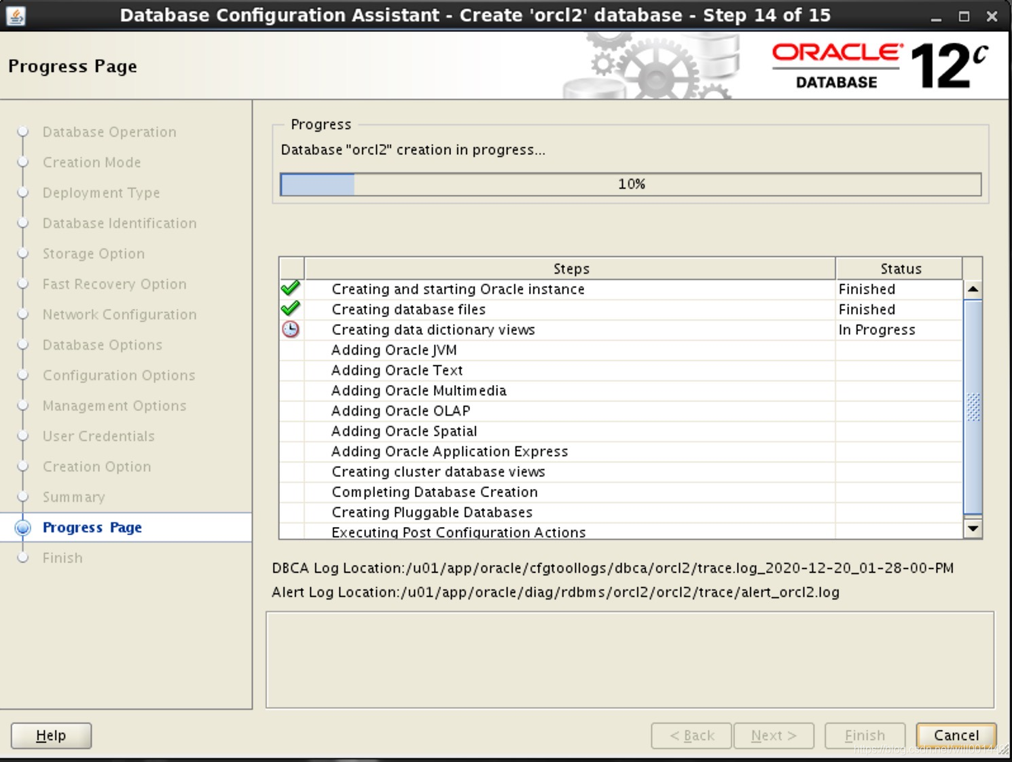Click the Java window icon in title bar
This screenshot has height=762, width=1012.
pyautogui.click(x=16, y=16)
